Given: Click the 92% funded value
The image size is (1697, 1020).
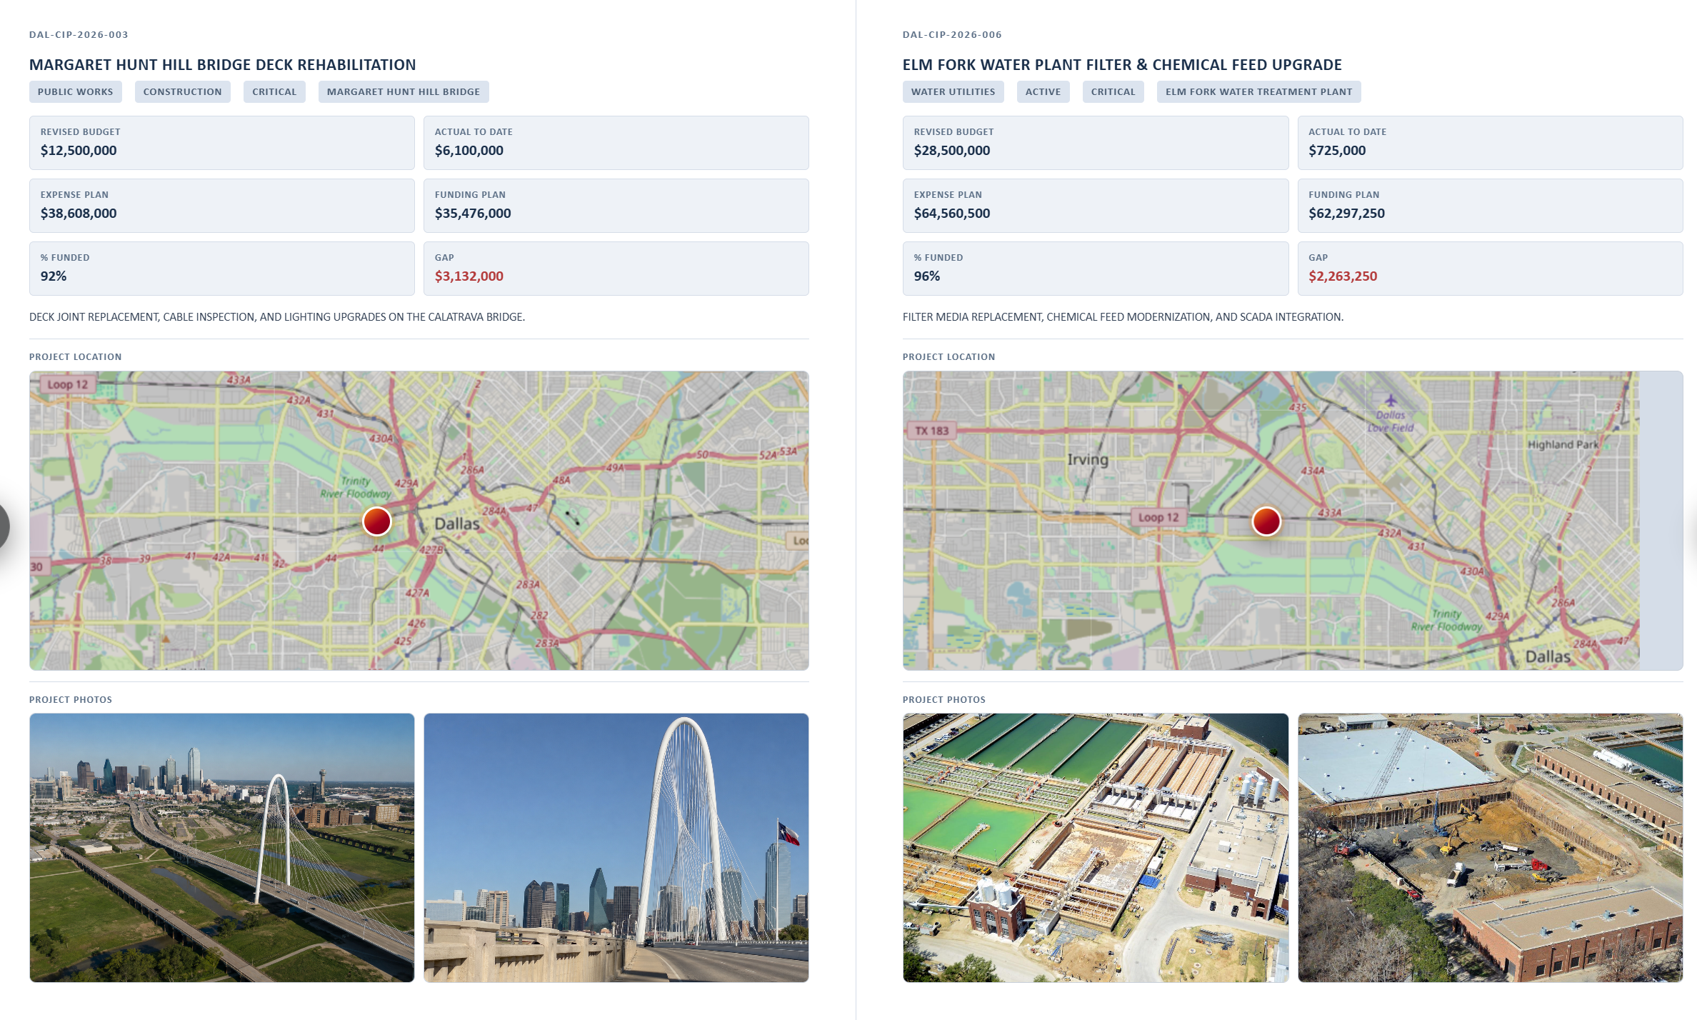Looking at the screenshot, I should click(x=54, y=276).
